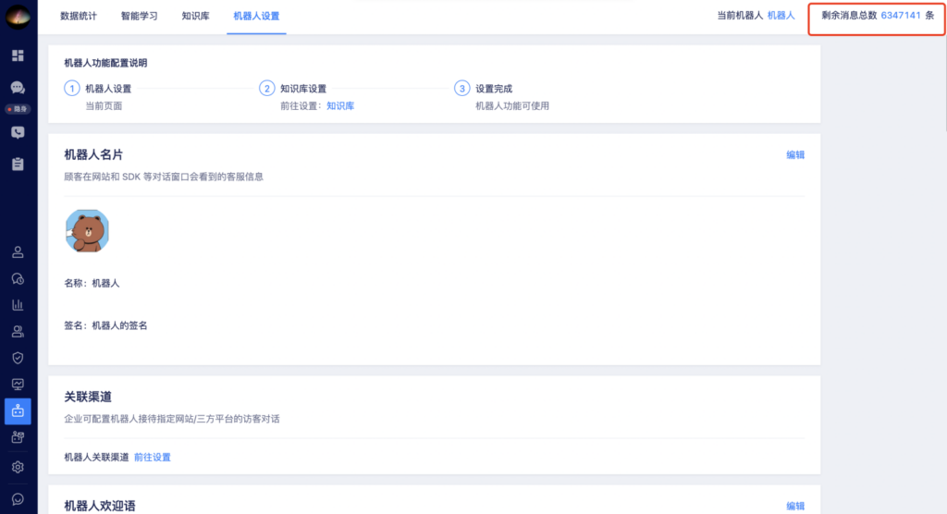Click 前往设置 link for 关联渠道
The height and width of the screenshot is (514, 947).
point(153,458)
